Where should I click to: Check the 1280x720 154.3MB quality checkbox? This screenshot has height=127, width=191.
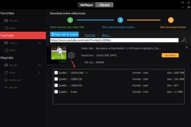[x=56, y=79]
